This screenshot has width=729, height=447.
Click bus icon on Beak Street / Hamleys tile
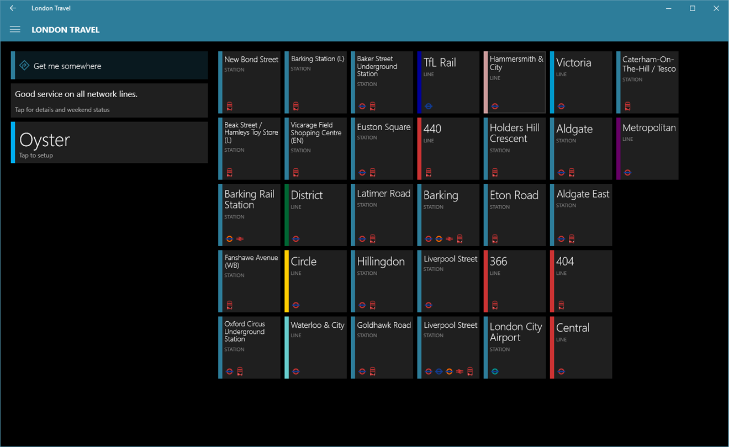coord(230,173)
